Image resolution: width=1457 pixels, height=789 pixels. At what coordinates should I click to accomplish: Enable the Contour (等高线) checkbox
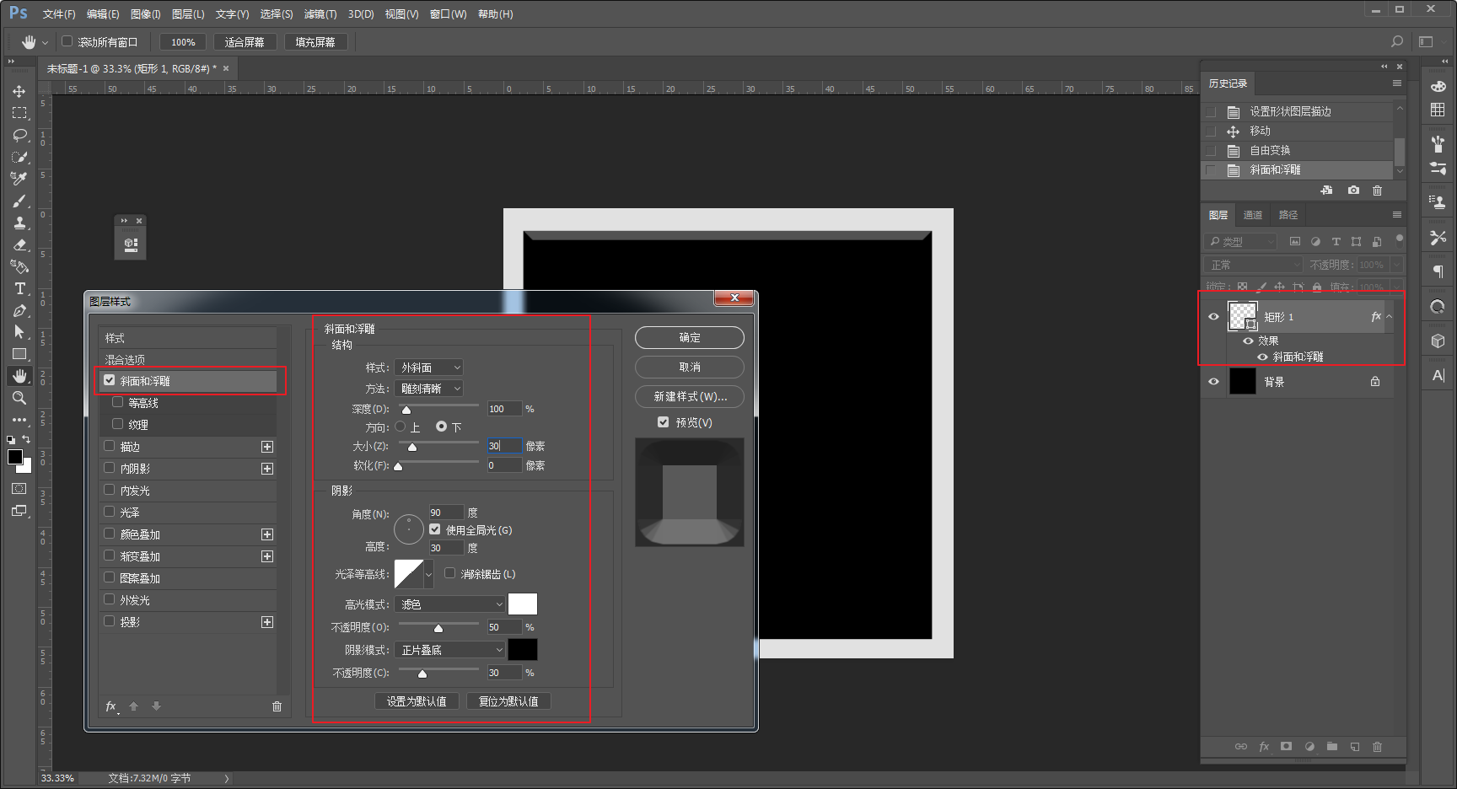coord(118,402)
